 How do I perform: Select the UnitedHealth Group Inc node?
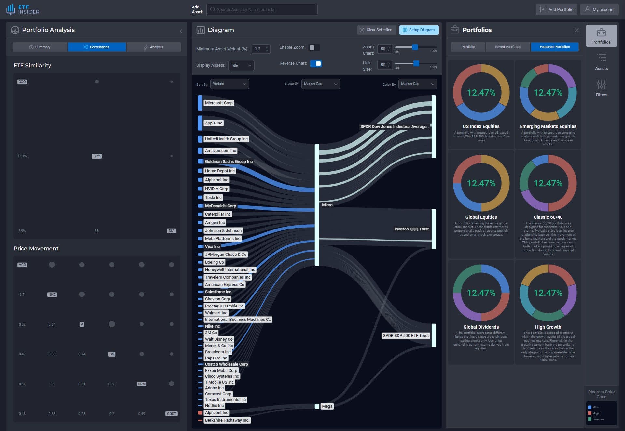click(x=226, y=139)
